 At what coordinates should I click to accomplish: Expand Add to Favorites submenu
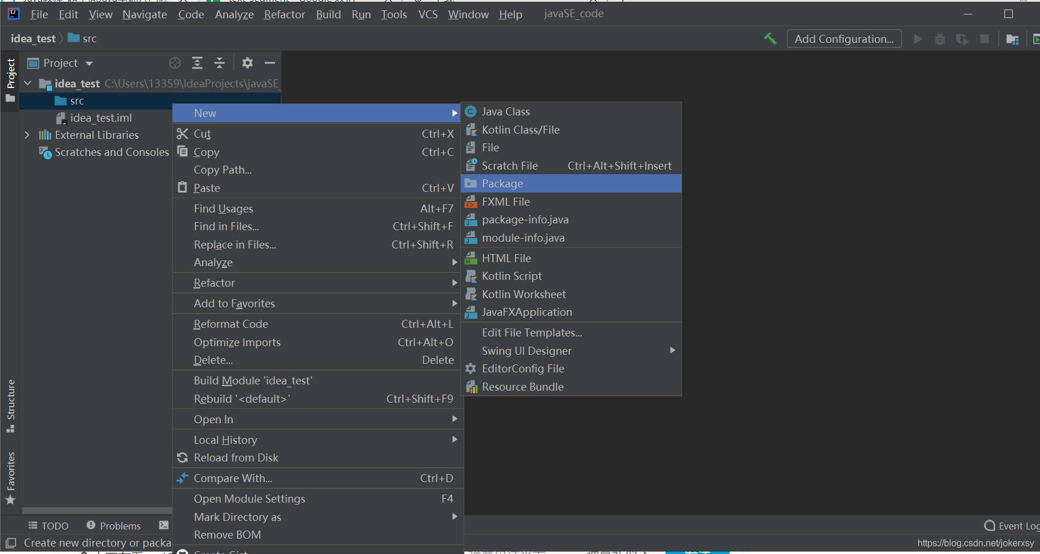[317, 303]
